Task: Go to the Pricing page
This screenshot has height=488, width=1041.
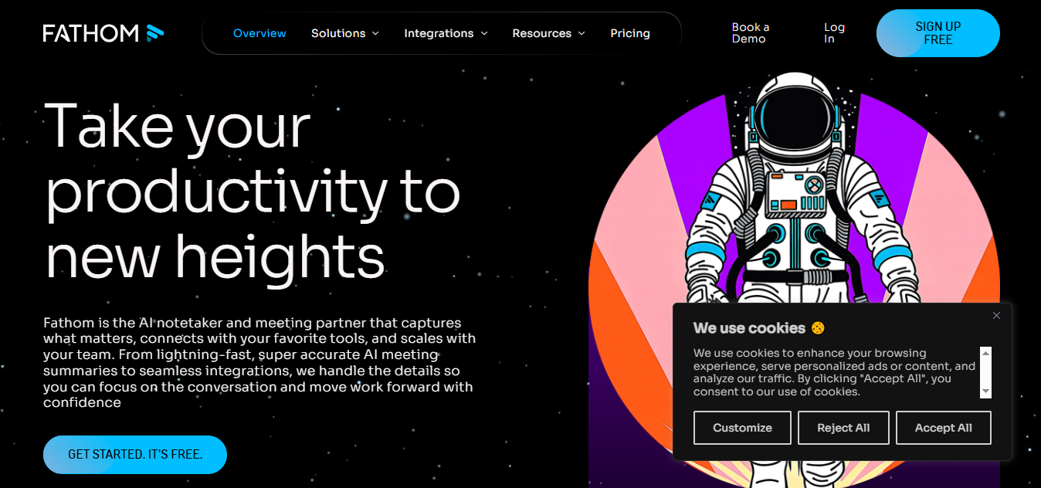Action: click(x=630, y=33)
